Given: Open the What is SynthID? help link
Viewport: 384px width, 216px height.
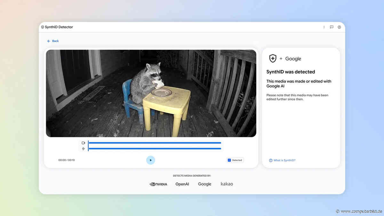Looking at the screenshot, I should (284, 160).
